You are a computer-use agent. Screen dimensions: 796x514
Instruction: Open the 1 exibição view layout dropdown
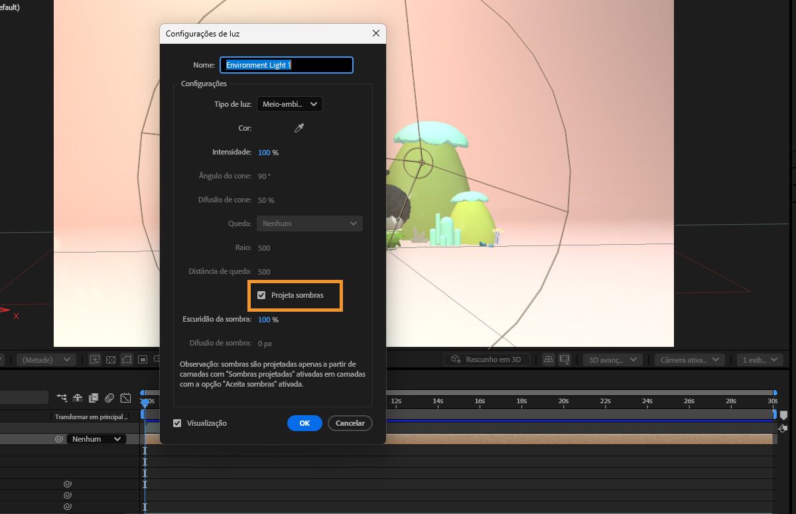pos(759,359)
